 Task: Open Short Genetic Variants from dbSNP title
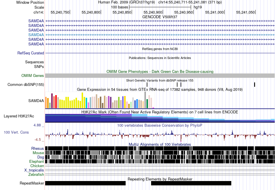click(x=160, y=80)
